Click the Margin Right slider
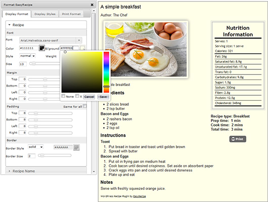The width and height of the screenshot is (268, 202). [44, 99]
